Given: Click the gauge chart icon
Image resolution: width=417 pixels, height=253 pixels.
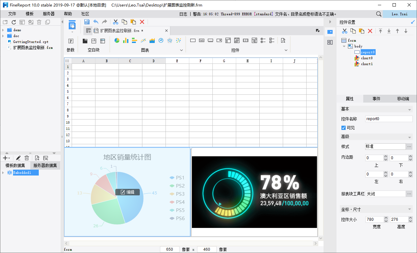Looking at the screenshot, I should click(161, 41).
